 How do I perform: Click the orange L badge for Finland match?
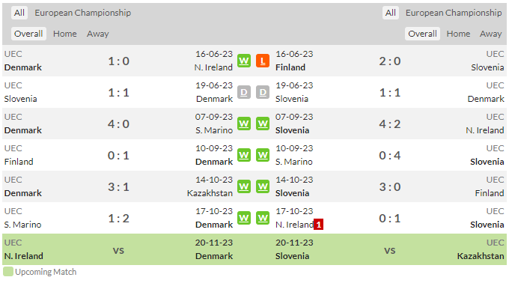[x=263, y=61]
